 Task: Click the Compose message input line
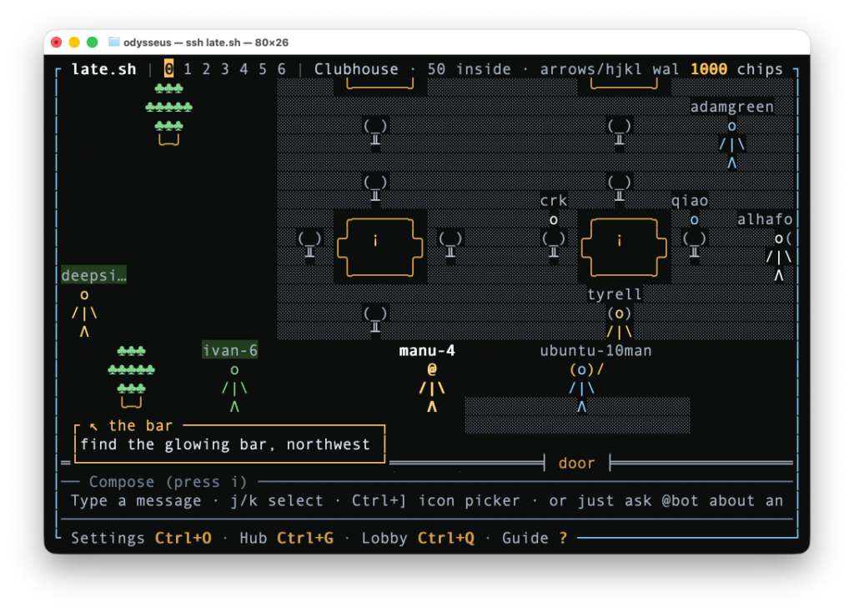[427, 501]
